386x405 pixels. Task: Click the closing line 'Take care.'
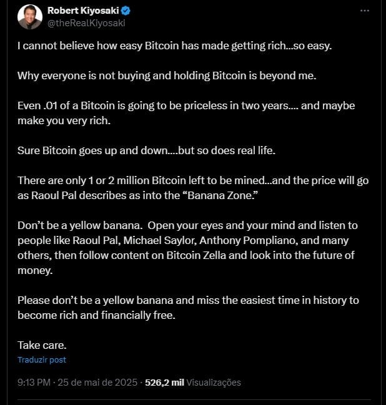42,345
